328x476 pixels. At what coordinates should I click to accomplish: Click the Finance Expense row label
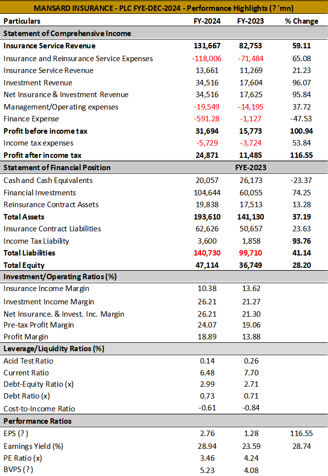coord(31,119)
